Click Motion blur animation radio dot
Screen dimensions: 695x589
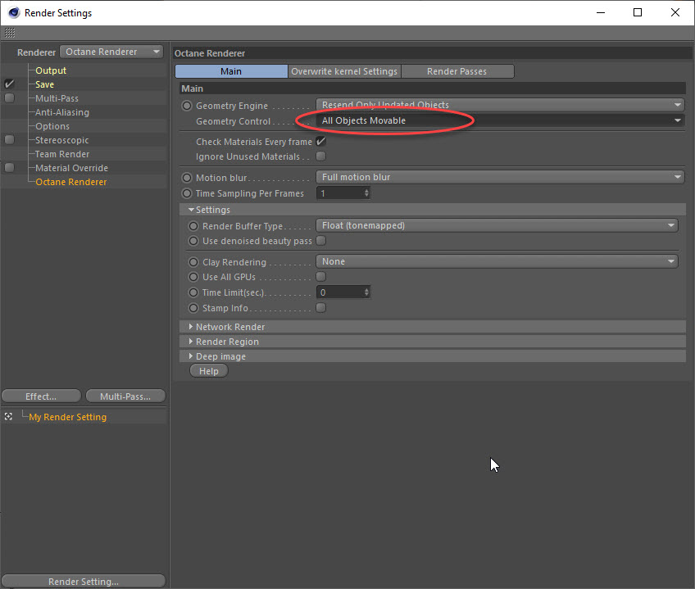pyautogui.click(x=187, y=178)
